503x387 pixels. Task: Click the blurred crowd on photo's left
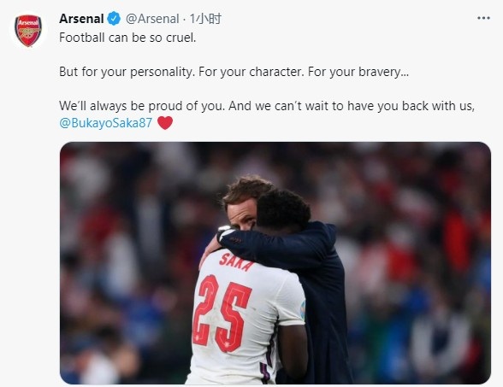(121, 263)
